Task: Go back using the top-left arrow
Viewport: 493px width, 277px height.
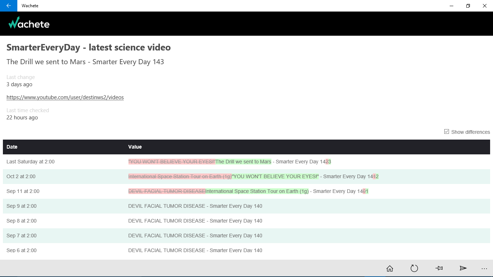Action: pyautogui.click(x=9, y=6)
